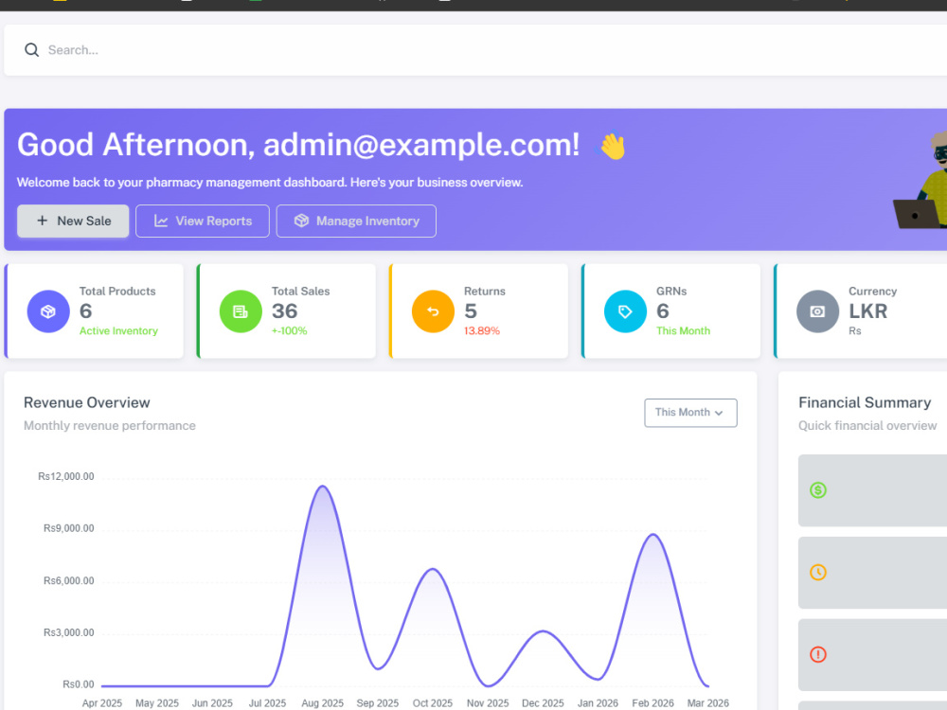
Task: Click the Returns orange arrow icon
Action: point(433,311)
